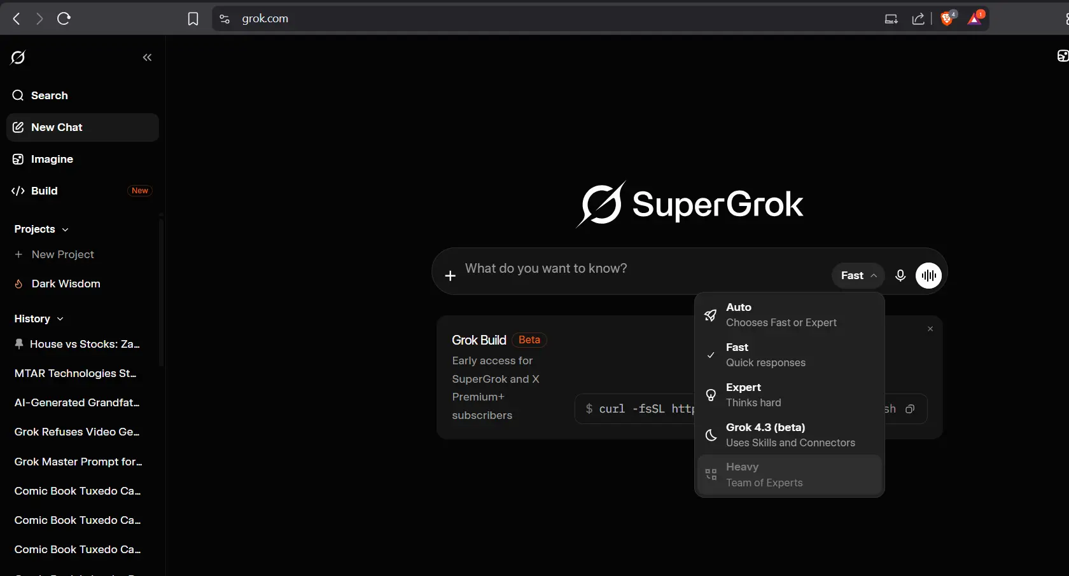Click the New badge beside Build
1069x576 pixels.
coord(139,191)
